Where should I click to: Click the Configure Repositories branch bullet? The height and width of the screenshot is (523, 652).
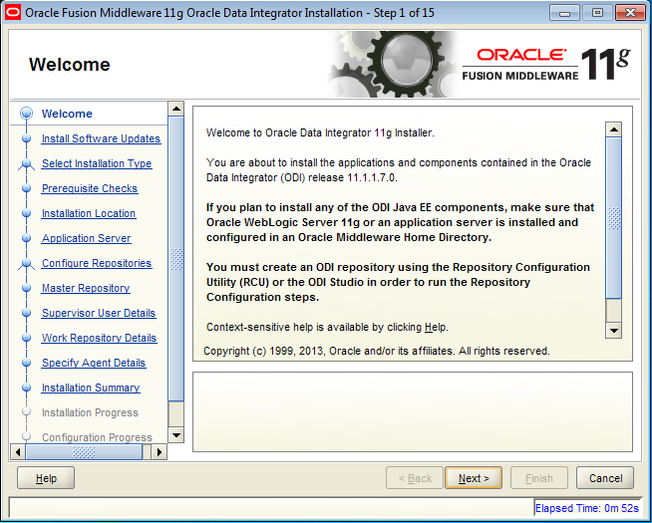click(x=26, y=263)
